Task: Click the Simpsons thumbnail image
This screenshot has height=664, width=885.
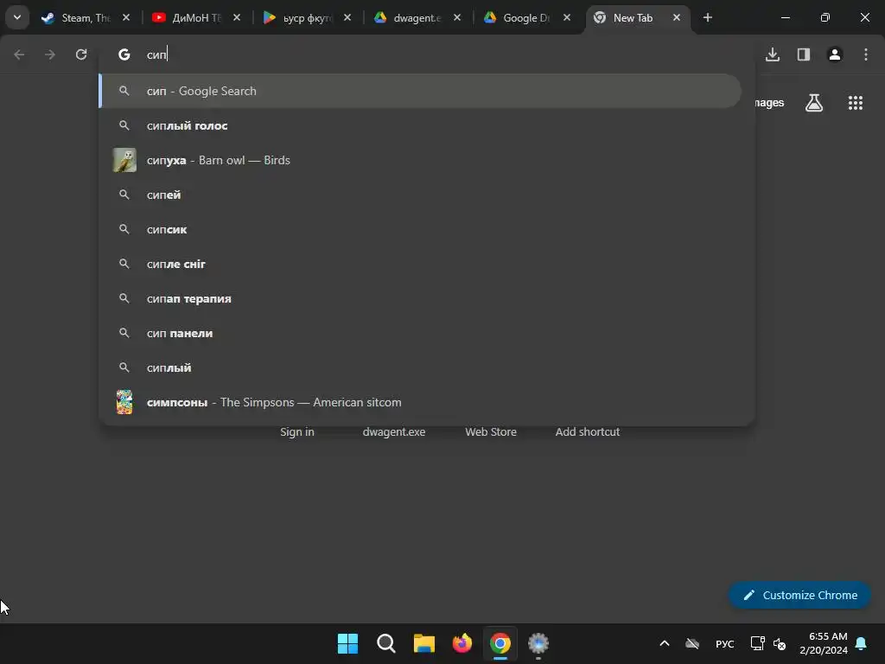Action: 124,402
